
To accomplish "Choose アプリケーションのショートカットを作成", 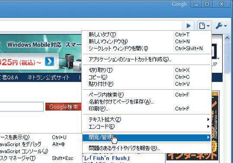I will coord(147,59).
